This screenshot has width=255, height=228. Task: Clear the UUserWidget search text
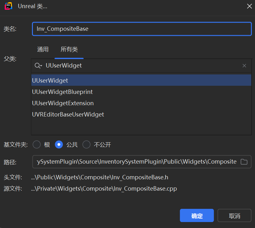coord(244,66)
